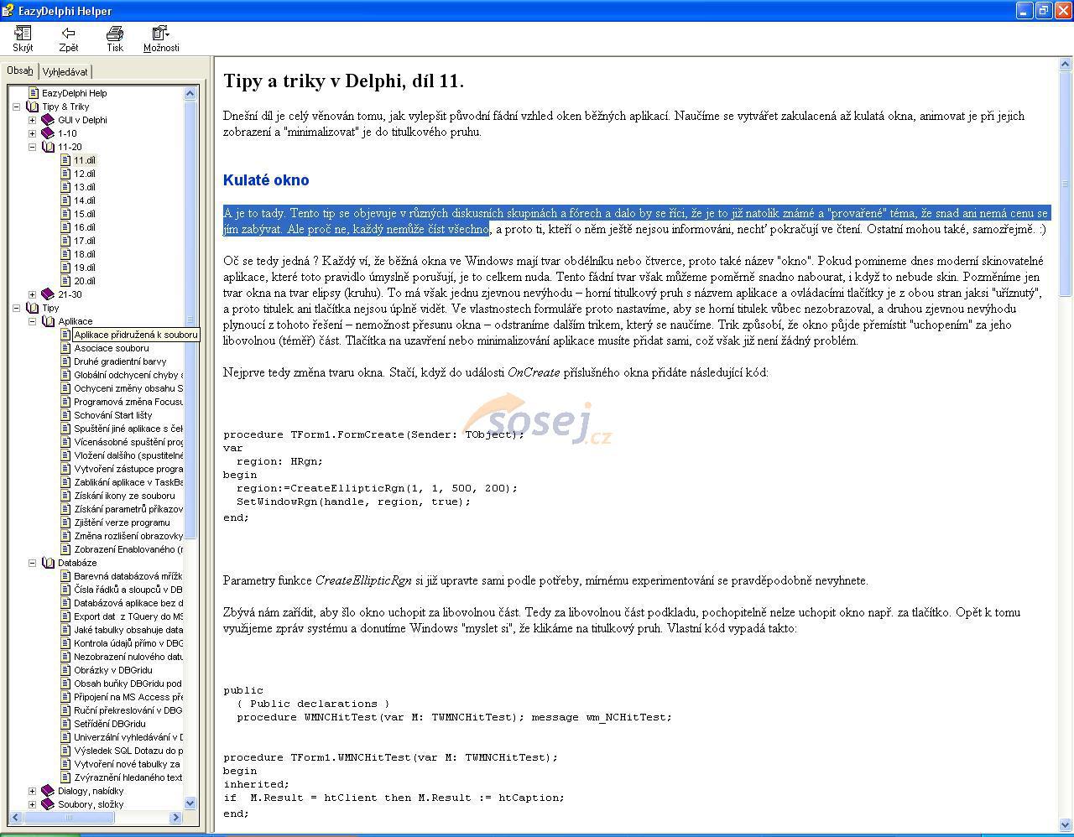This screenshot has width=1074, height=837.
Task: Click page icon beside Setřídění DBGridu
Action: [x=65, y=724]
